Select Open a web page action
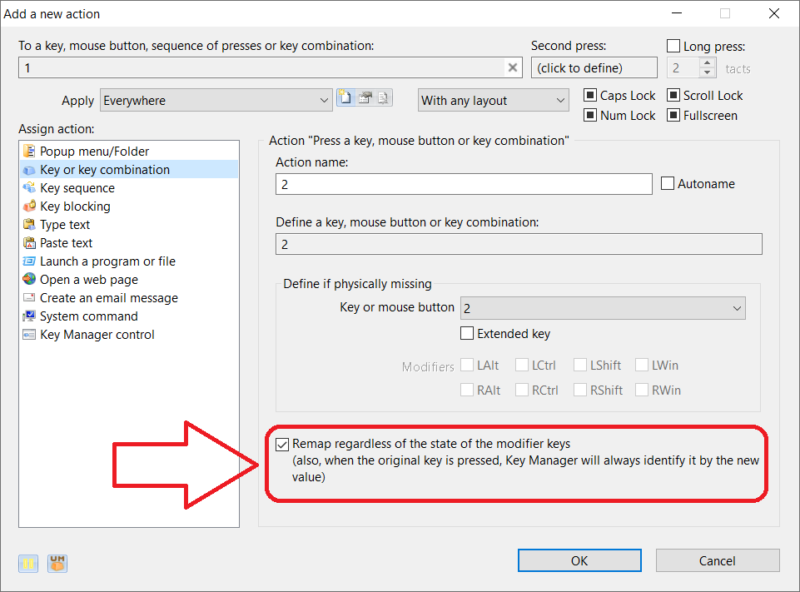 129,279
